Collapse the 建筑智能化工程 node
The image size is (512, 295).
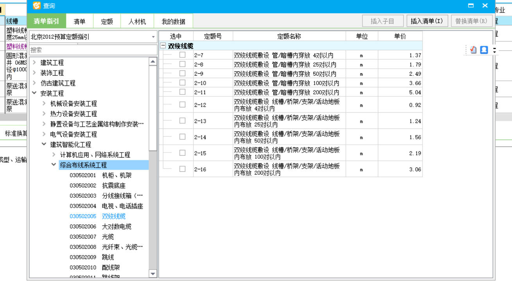44,144
